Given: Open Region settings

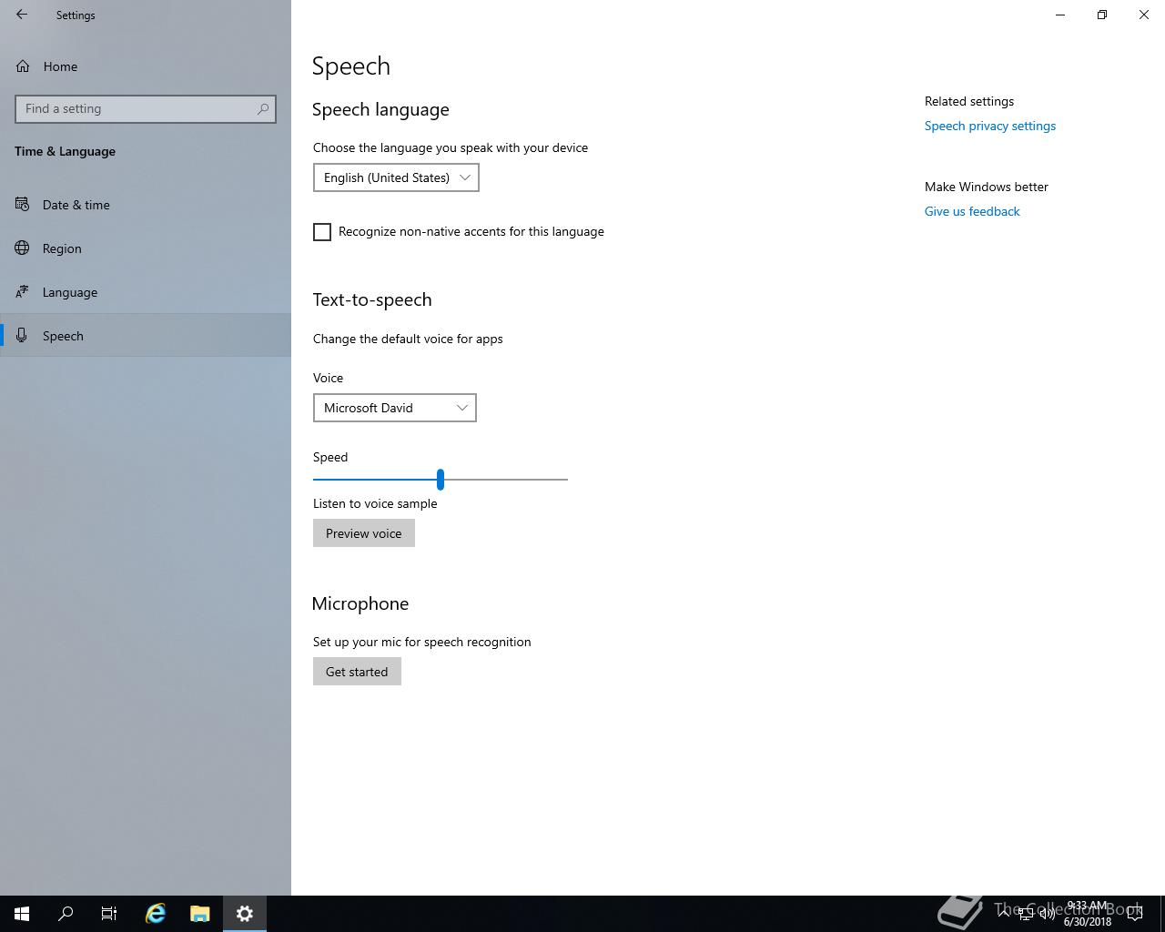Looking at the screenshot, I should coord(146,248).
